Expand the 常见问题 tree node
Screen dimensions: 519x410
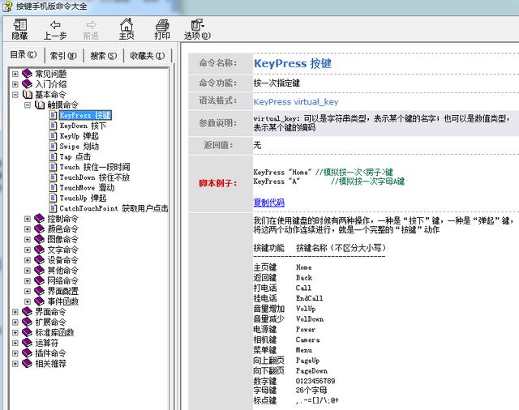tap(15, 74)
